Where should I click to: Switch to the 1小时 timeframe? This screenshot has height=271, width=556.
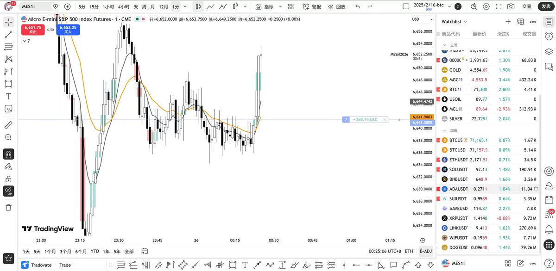(x=108, y=7)
